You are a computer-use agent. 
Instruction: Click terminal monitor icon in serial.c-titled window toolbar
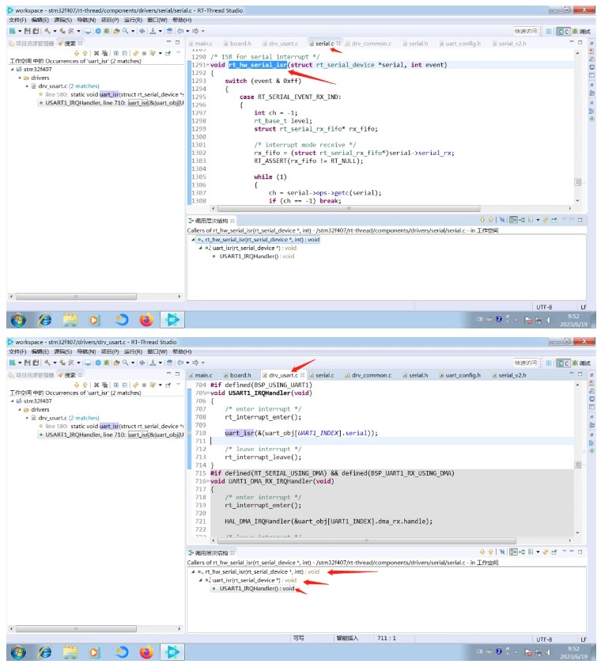pyautogui.click(x=88, y=31)
